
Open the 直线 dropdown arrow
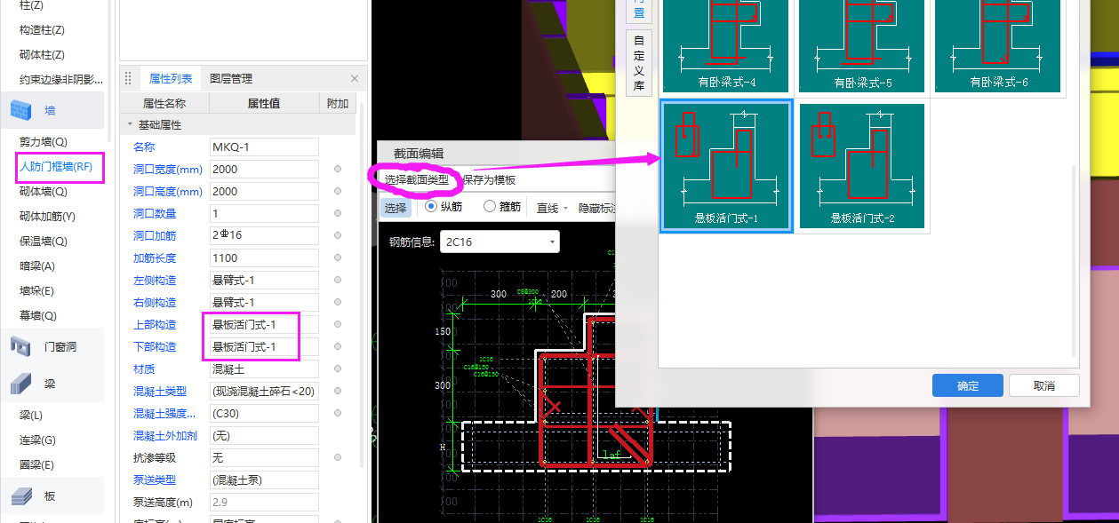(565, 208)
